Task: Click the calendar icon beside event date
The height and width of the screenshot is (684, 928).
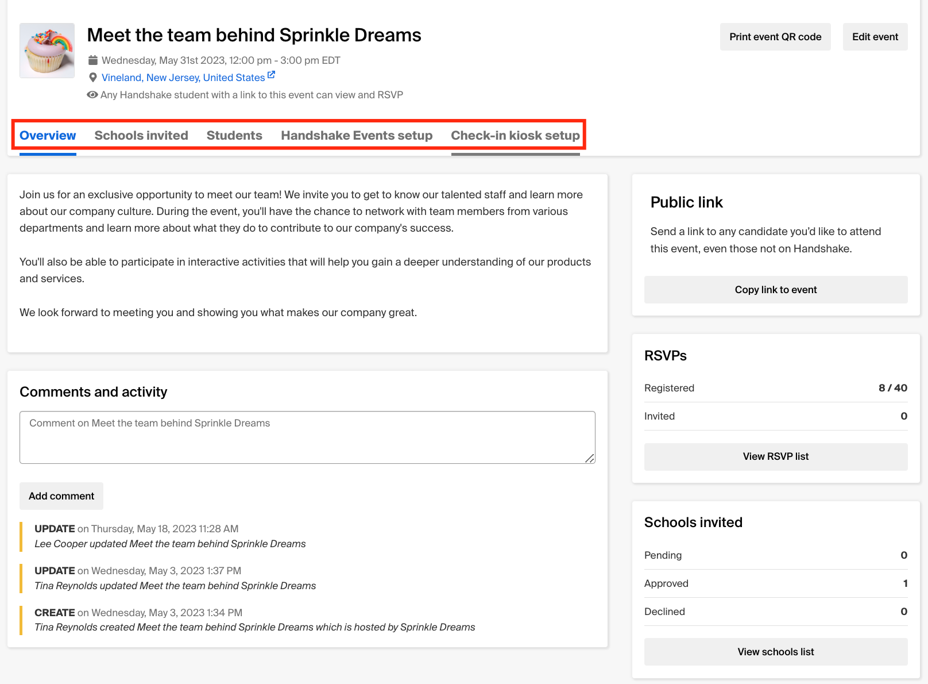Action: (x=92, y=60)
